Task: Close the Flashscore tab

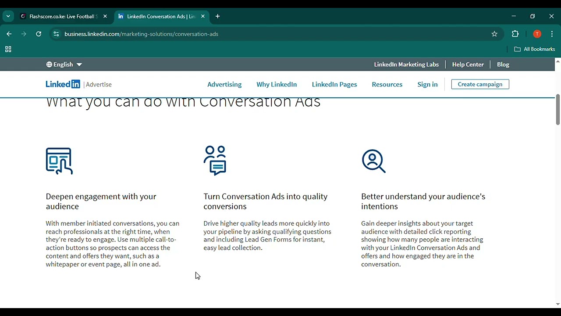Action: 105,16
